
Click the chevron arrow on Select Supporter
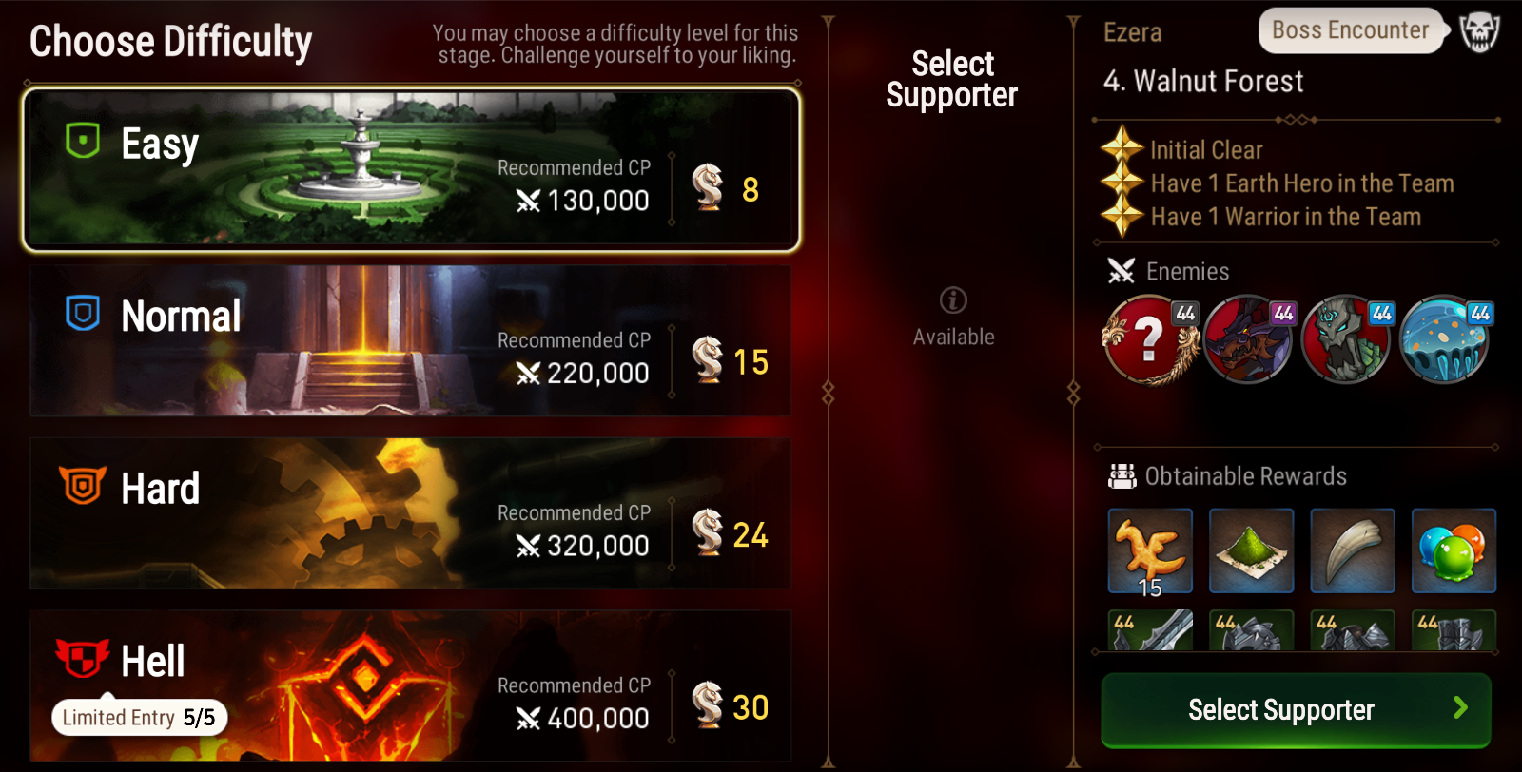(1460, 707)
